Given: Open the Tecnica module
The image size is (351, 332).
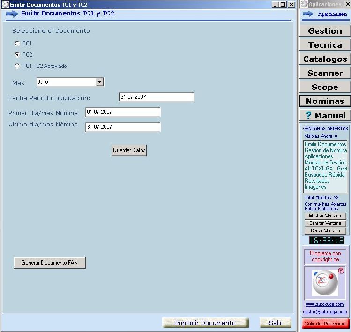Looking at the screenshot, I should 325,45.
